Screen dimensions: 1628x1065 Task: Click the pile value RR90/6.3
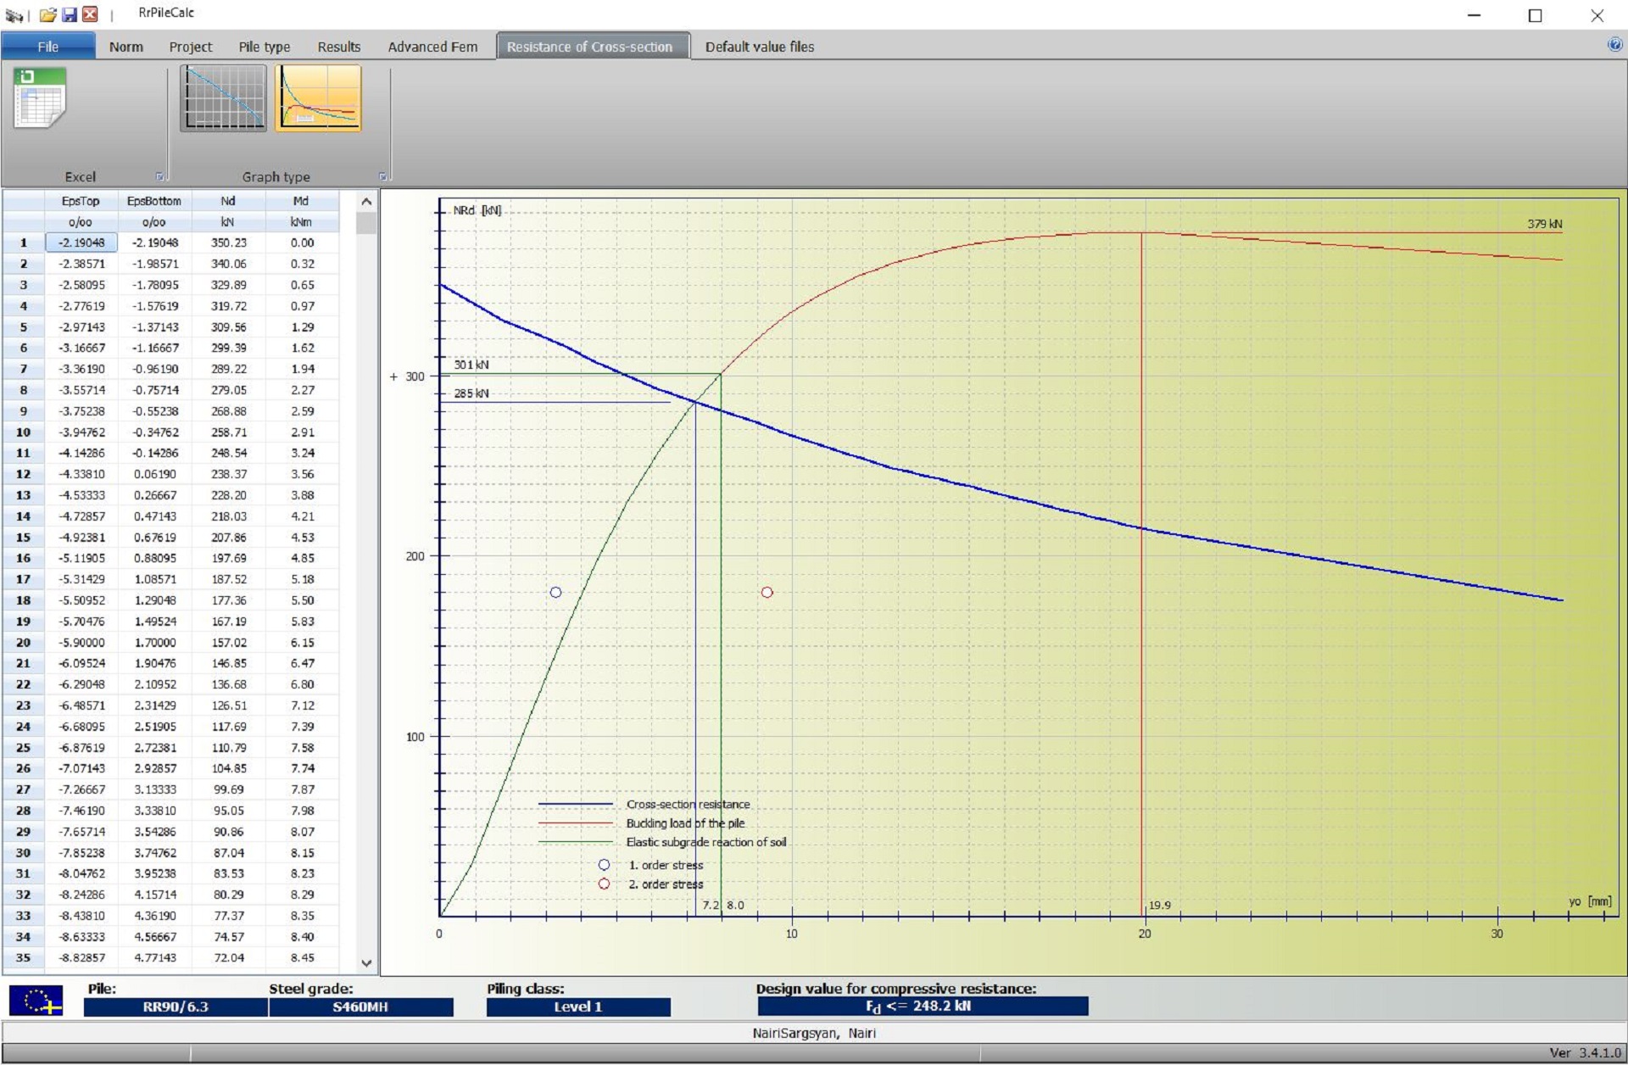[x=176, y=1006]
